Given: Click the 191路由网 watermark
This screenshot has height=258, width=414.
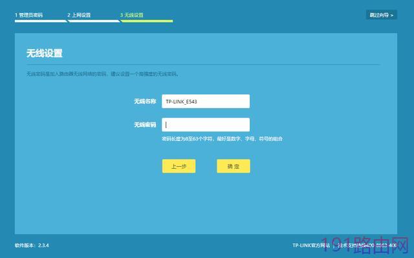Looking at the screenshot, I should pyautogui.click(x=365, y=246).
